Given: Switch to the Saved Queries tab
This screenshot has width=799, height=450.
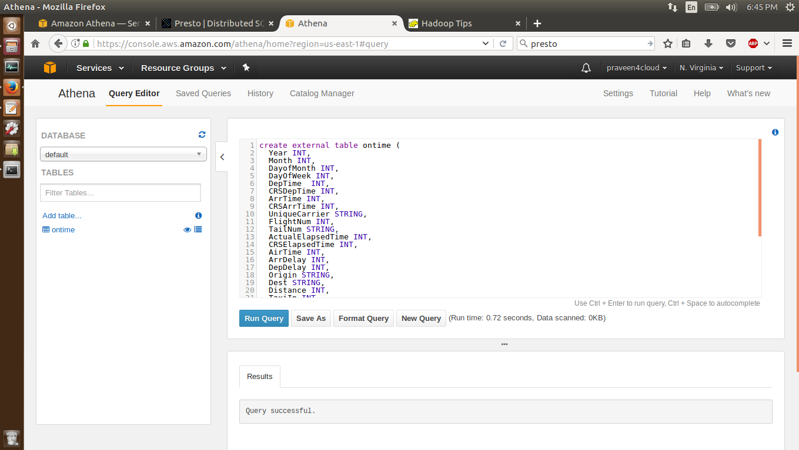Looking at the screenshot, I should pos(203,93).
